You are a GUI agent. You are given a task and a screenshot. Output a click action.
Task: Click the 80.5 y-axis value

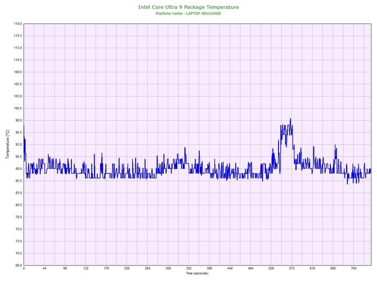point(19,205)
